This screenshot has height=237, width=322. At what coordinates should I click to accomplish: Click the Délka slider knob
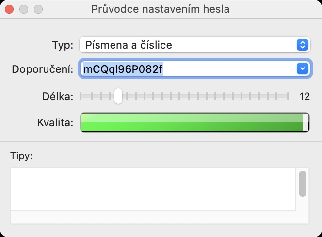point(118,96)
